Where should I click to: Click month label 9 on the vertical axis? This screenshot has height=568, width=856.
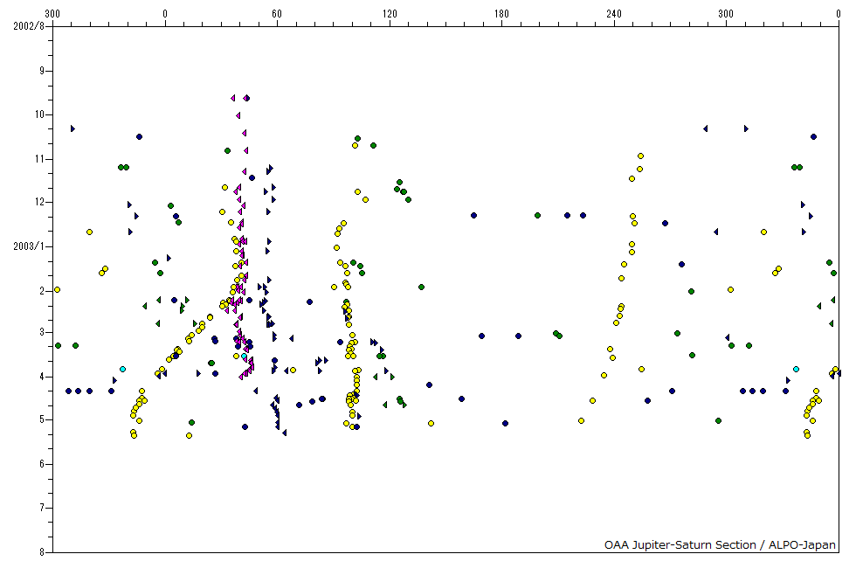42,71
